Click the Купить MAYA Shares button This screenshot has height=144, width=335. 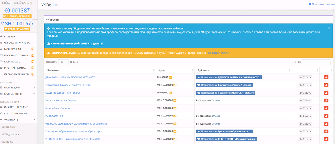click(17, 29)
